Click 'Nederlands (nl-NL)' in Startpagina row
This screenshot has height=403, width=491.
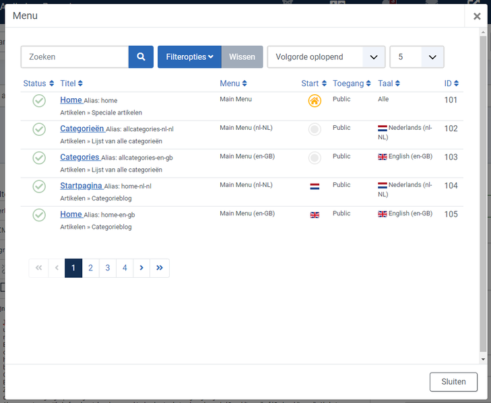coord(405,189)
